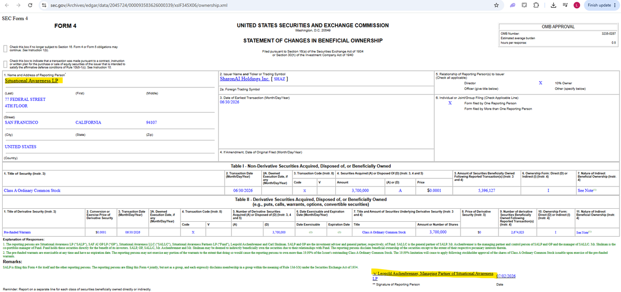Check the Rule 10b5-1(c) contract plan box
The width and height of the screenshot is (621, 292).
click(5, 64)
